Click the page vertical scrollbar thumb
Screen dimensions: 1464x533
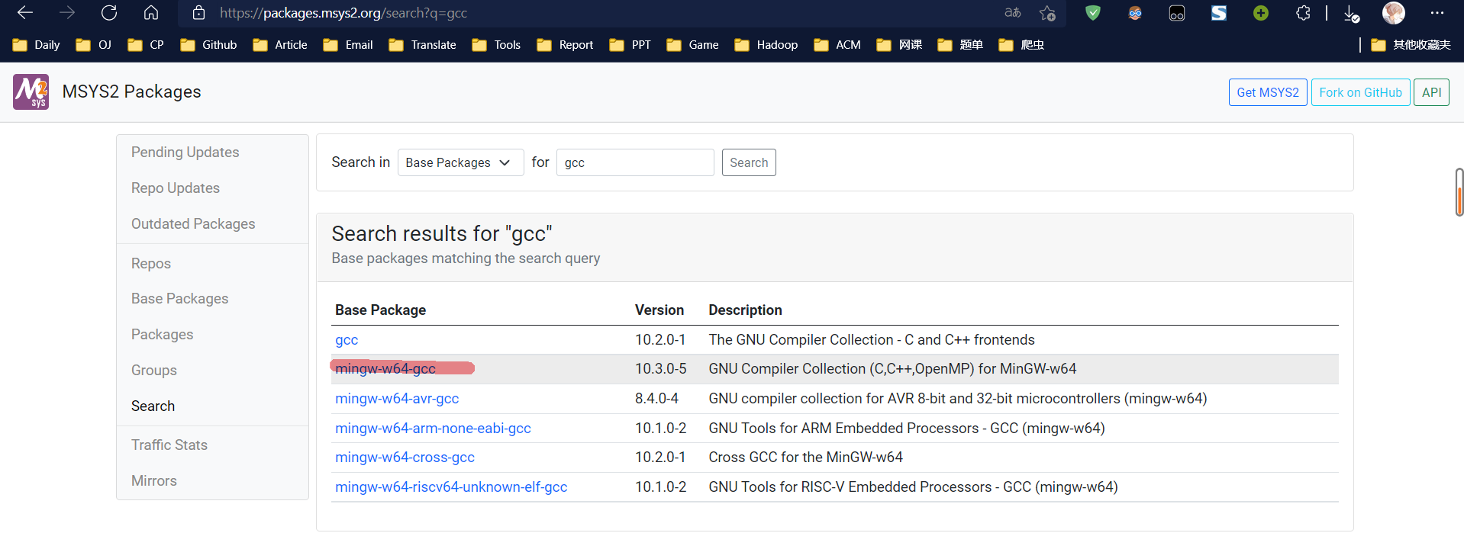[1459, 192]
